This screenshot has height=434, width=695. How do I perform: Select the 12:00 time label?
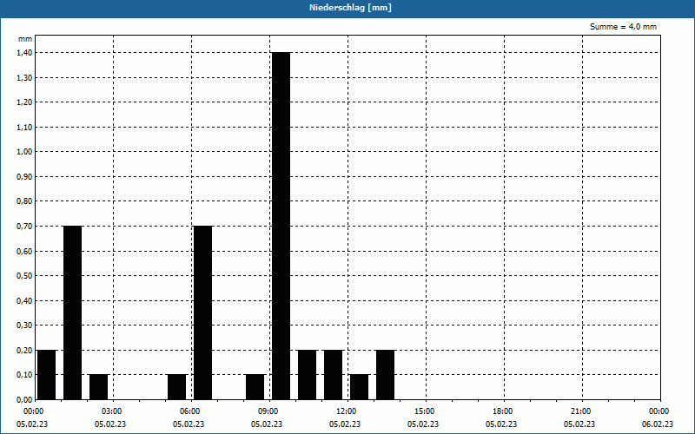click(347, 411)
